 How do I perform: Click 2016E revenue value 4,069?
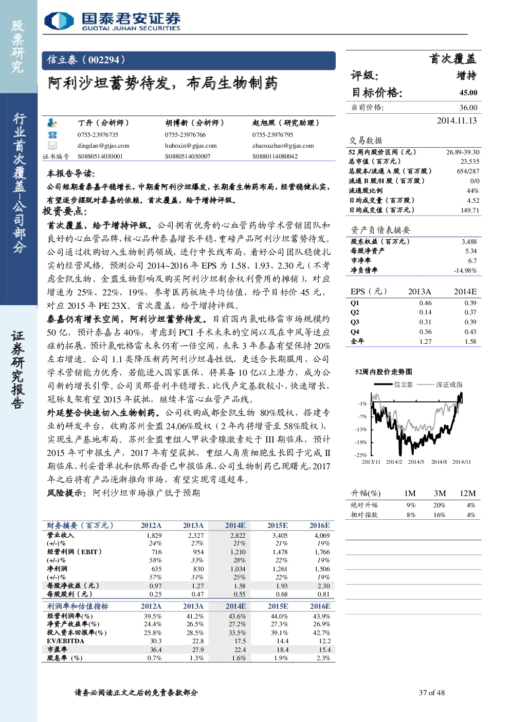[322, 536]
